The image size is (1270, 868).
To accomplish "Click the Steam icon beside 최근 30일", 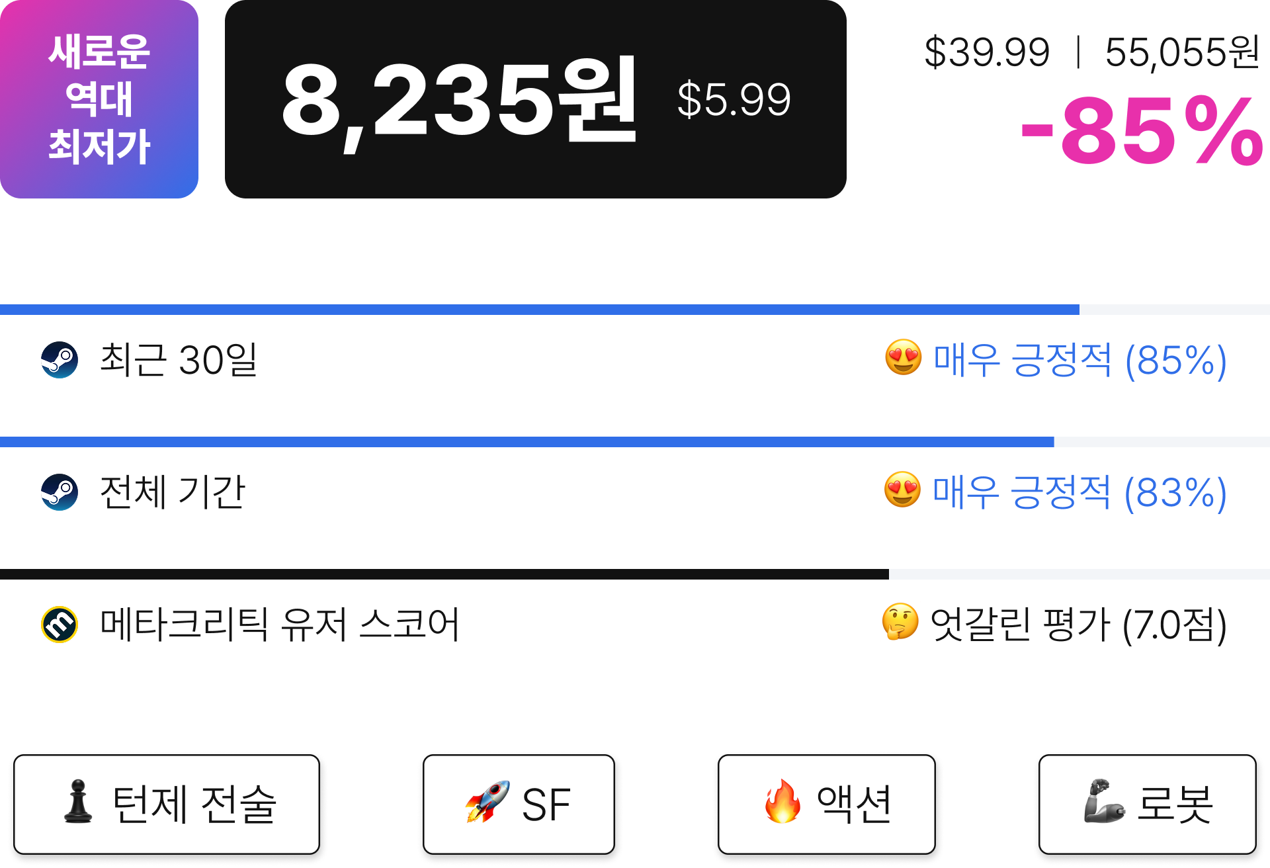I will [60, 360].
